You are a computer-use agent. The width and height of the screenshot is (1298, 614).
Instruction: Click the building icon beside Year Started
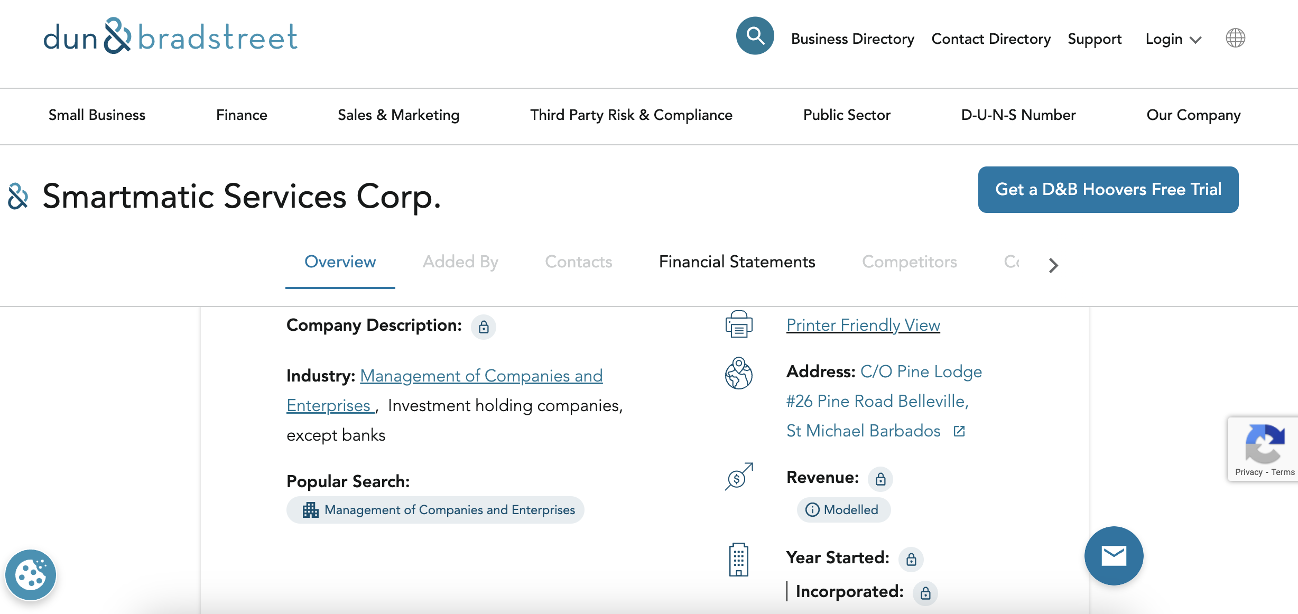click(739, 560)
